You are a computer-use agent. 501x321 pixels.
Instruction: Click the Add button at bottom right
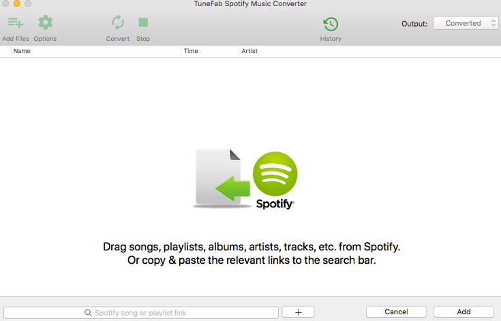464,311
